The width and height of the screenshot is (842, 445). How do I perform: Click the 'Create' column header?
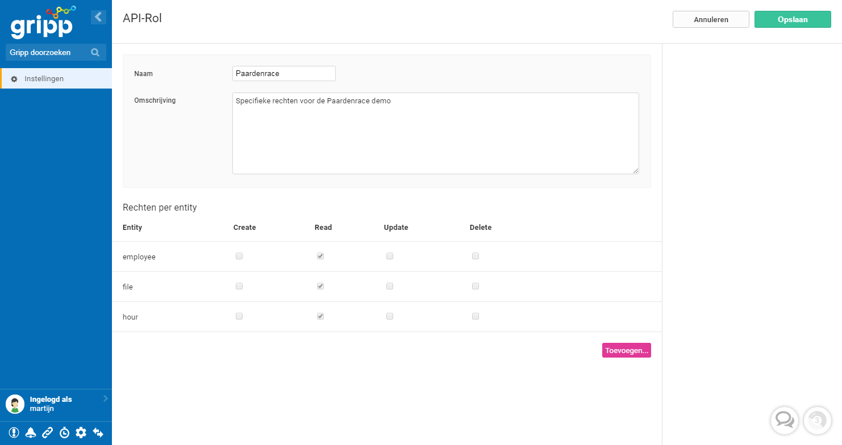[245, 227]
